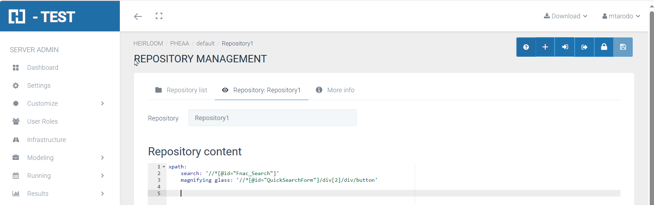
Task: Click the back arrow in header
Action: click(138, 16)
